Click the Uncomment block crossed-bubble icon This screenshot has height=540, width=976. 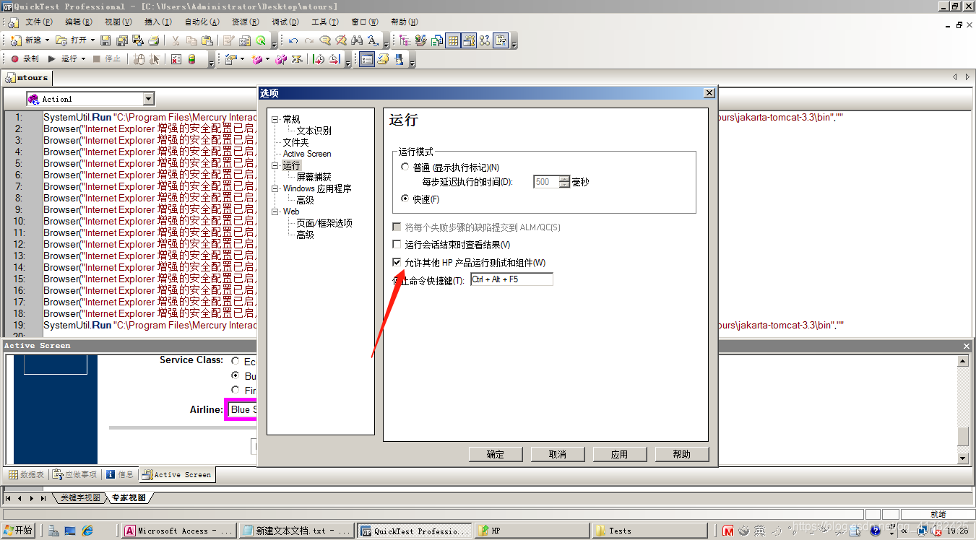(x=341, y=40)
